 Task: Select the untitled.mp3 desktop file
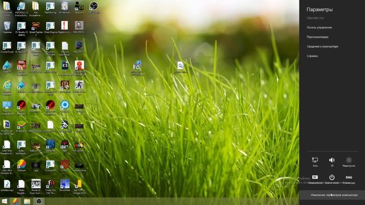point(7,186)
